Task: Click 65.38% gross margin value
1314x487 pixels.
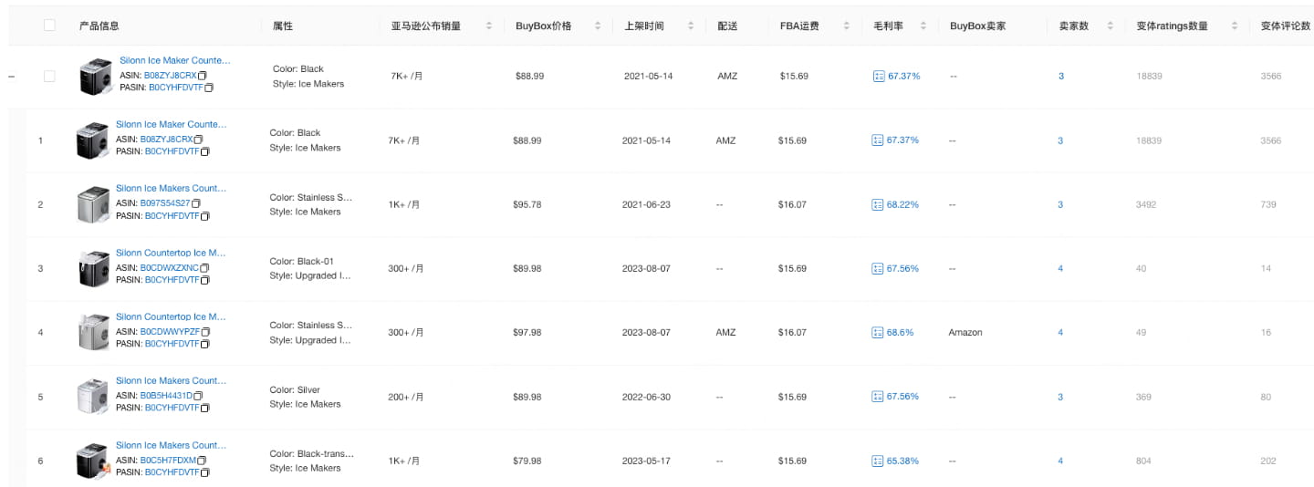Action: (902, 461)
